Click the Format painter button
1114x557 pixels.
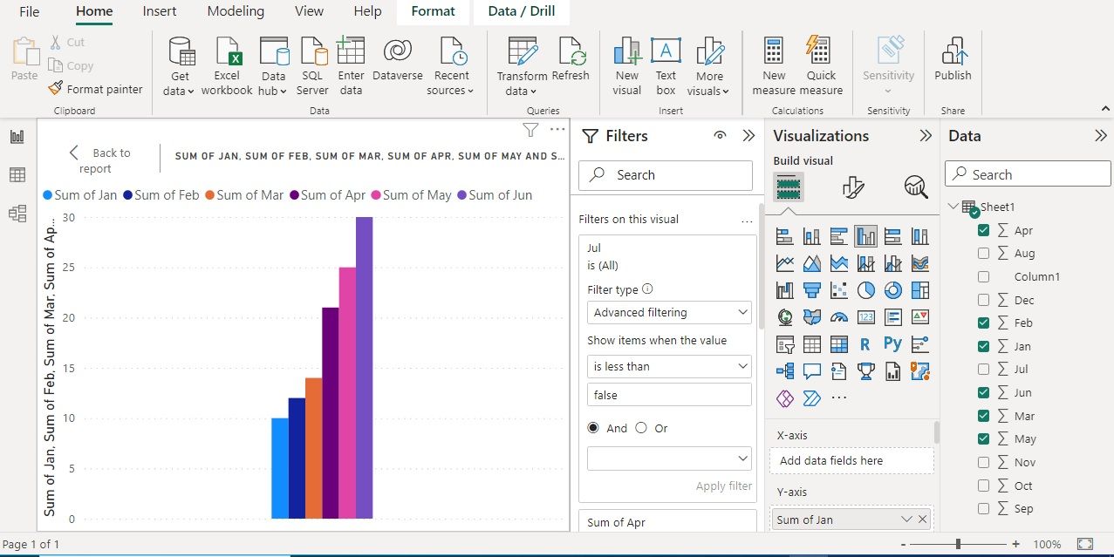95,88
